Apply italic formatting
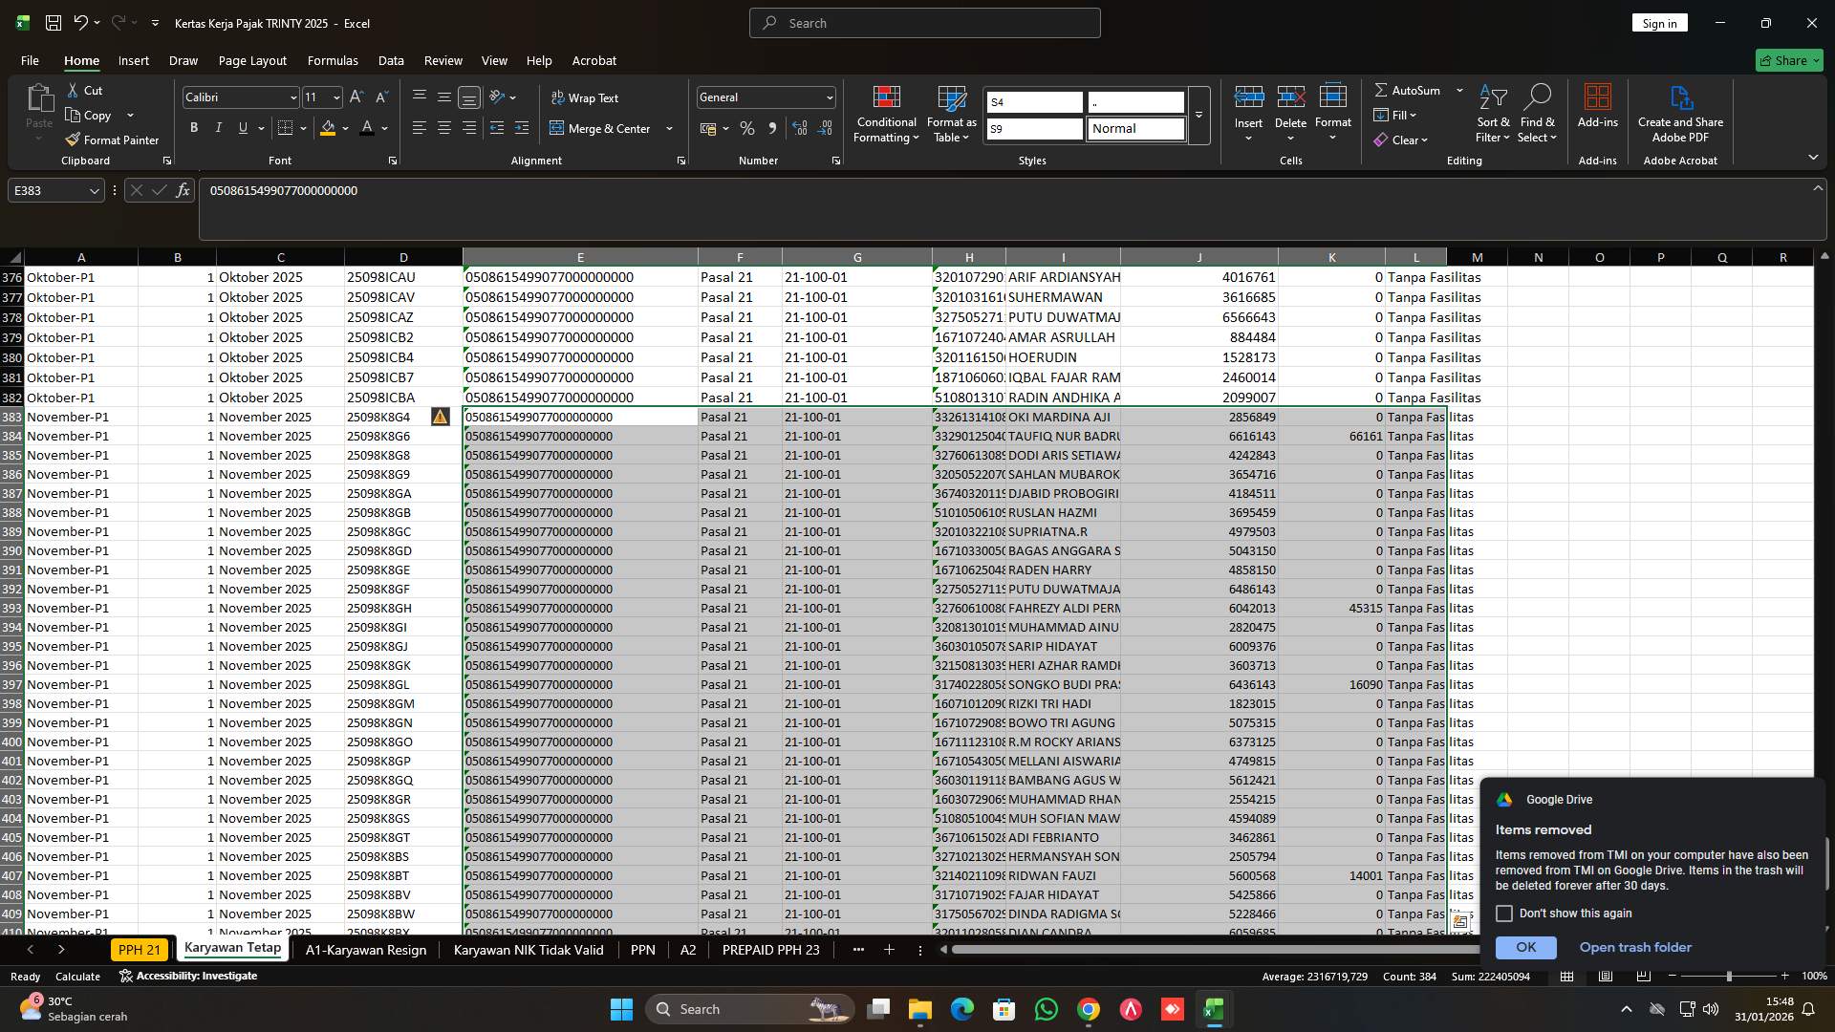Viewport: 1835px width, 1032px height. coord(218,127)
